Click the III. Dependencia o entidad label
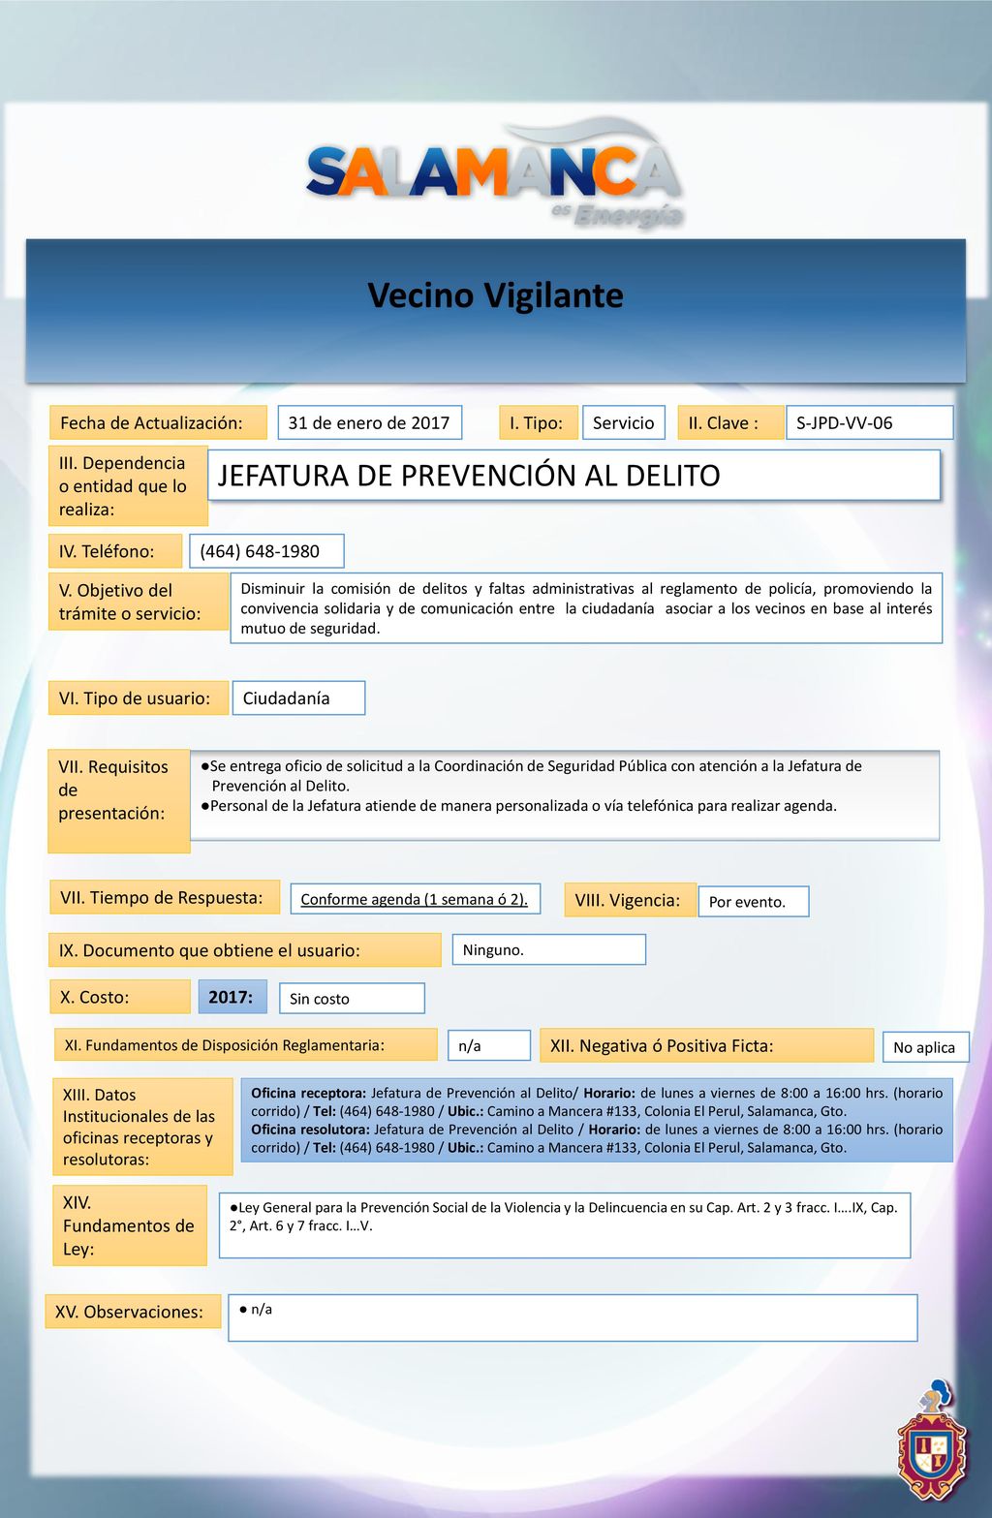Screen dimensions: 992x1518 (128, 485)
